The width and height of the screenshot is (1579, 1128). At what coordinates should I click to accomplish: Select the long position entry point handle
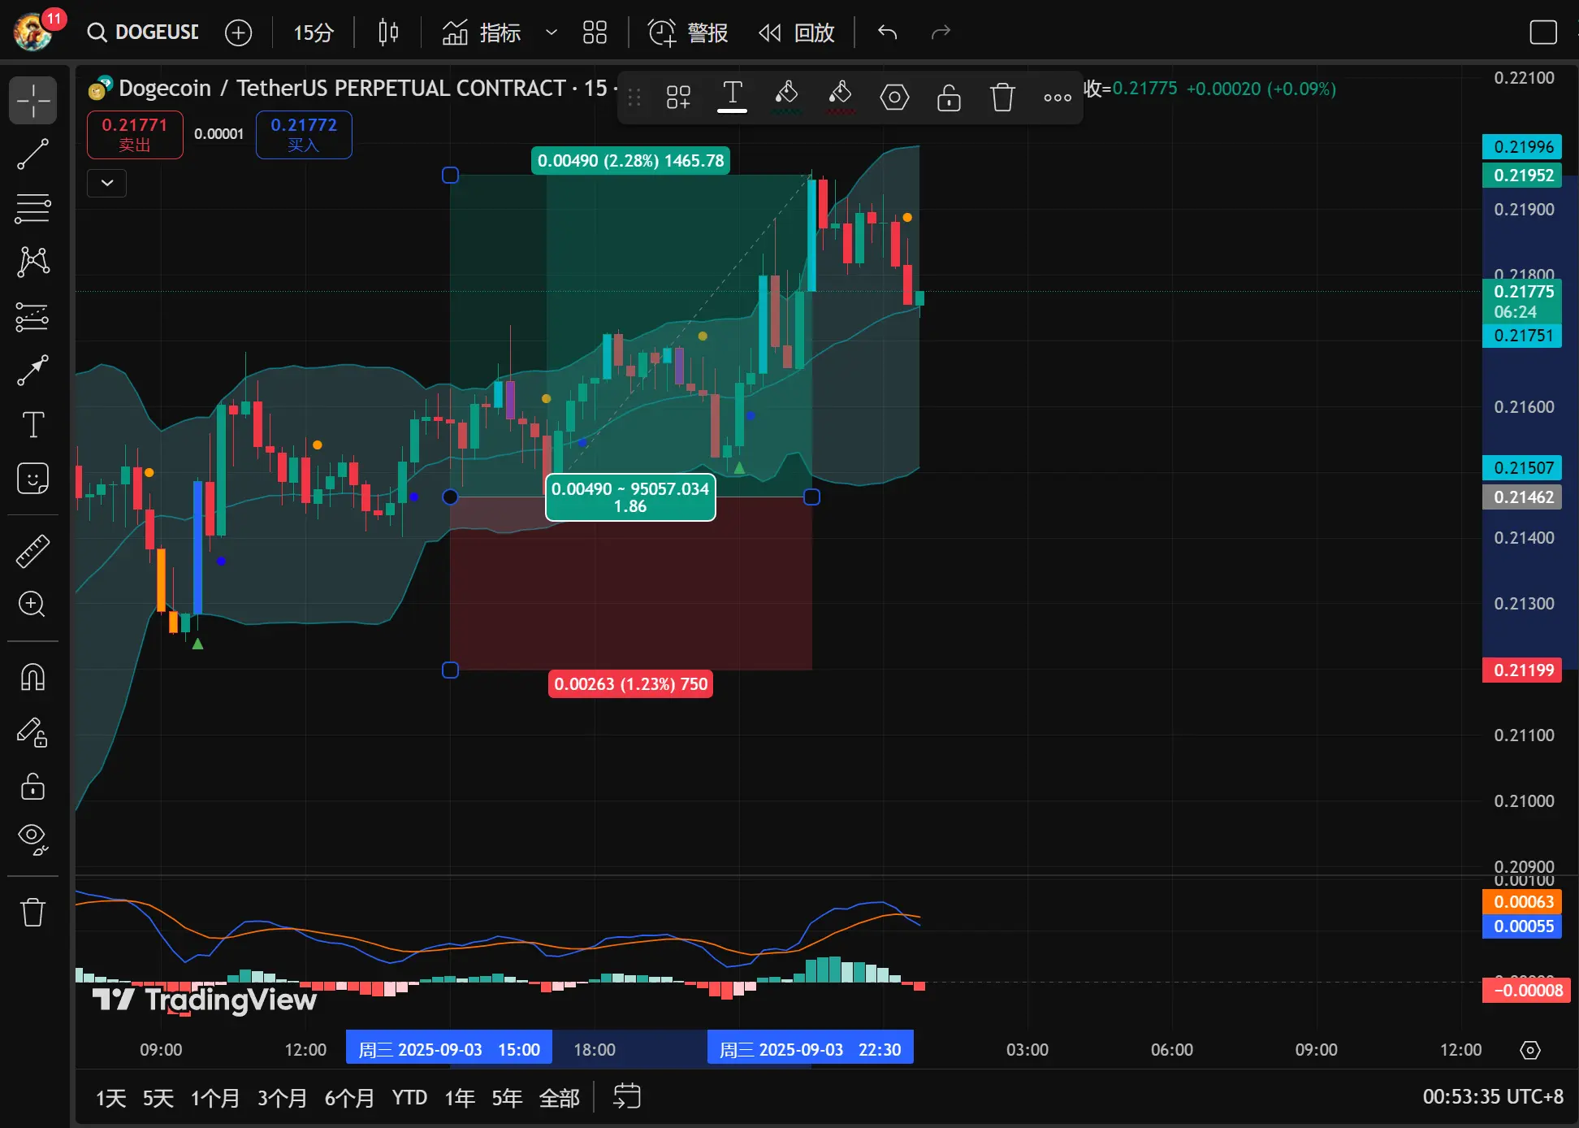coord(450,497)
